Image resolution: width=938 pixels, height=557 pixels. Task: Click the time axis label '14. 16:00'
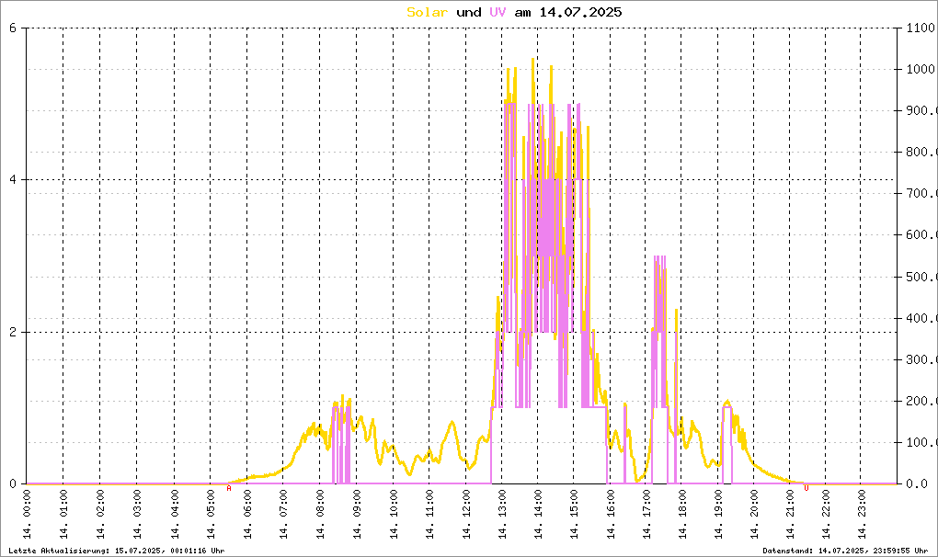[611, 515]
